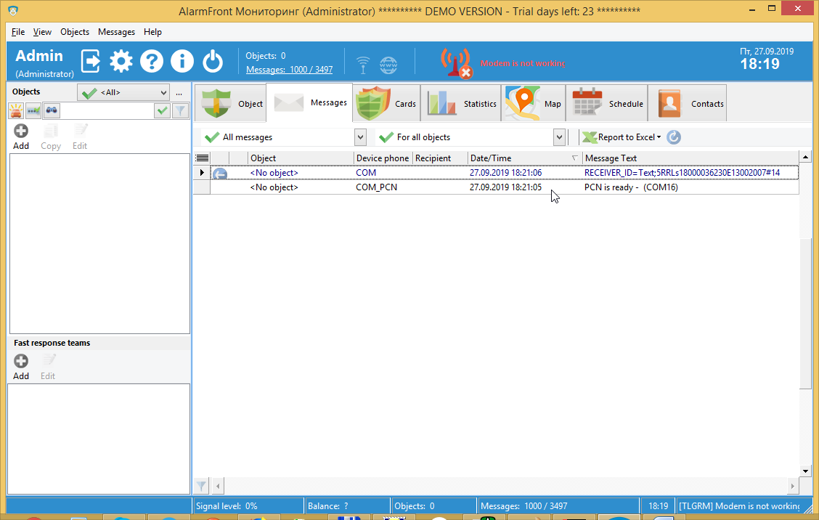819x520 pixels.
Task: Toggle the funnel filter beside search field
Action: click(180, 110)
